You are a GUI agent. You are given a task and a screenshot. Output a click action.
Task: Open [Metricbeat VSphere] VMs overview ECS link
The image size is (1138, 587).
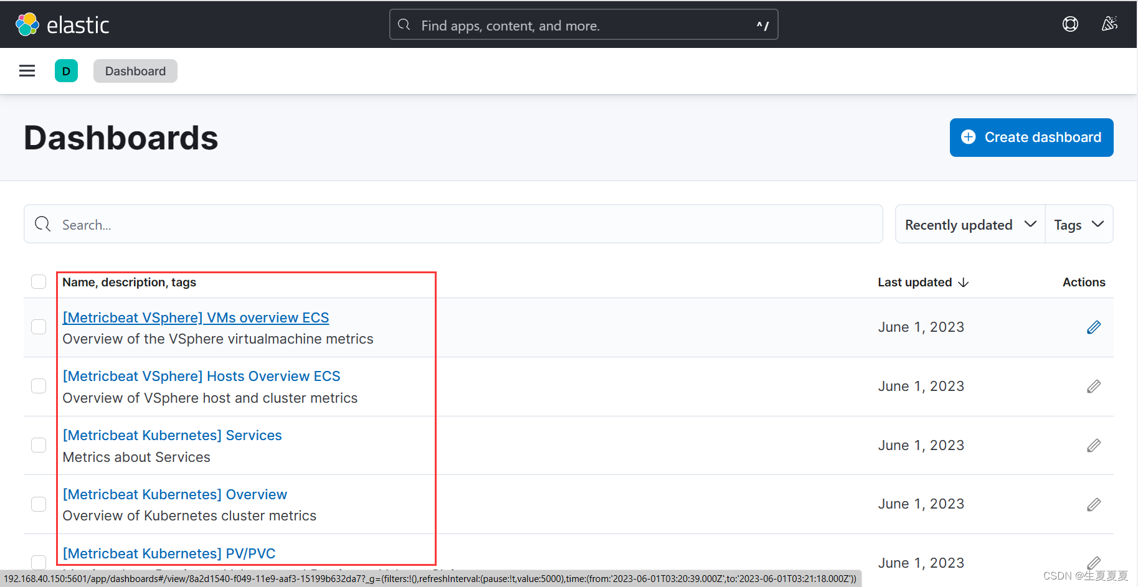click(196, 317)
